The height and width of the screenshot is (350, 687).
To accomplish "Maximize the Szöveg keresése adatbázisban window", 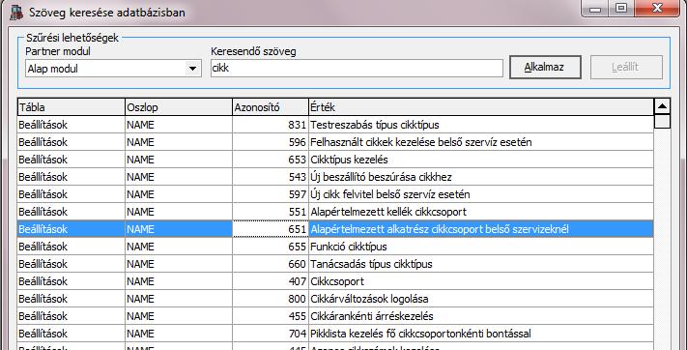I will [621, 9].
